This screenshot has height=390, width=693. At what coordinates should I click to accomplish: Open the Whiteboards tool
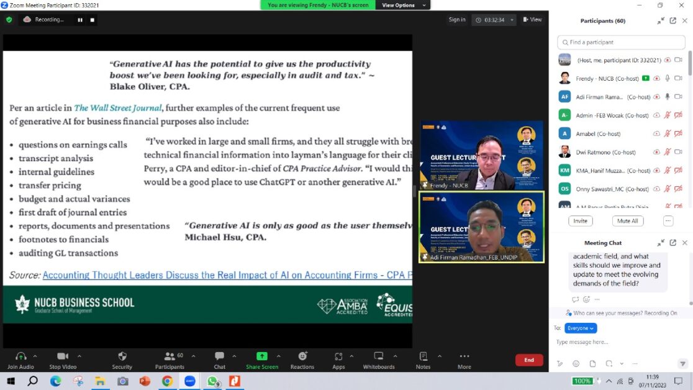pos(378,356)
